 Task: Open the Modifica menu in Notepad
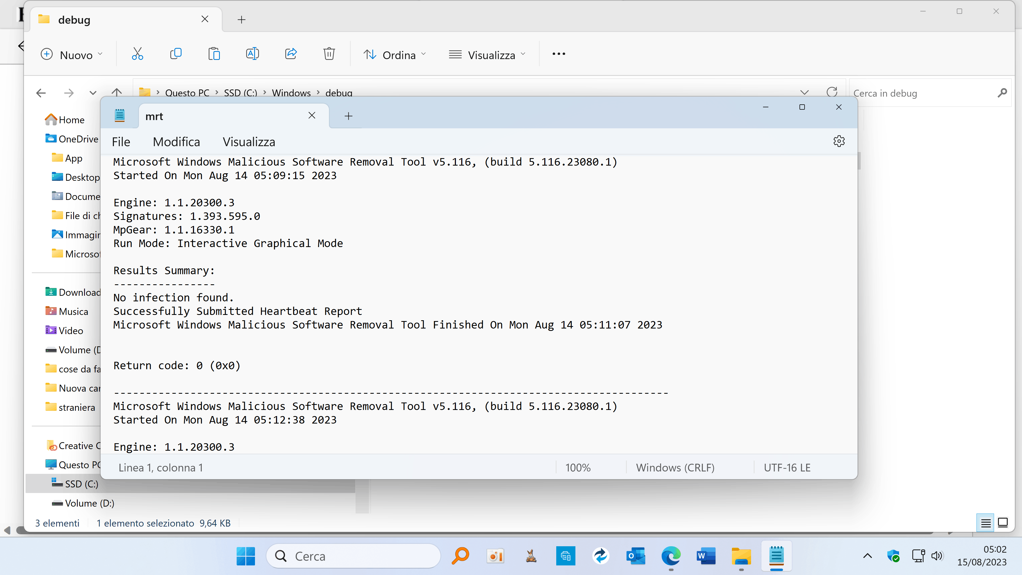176,142
